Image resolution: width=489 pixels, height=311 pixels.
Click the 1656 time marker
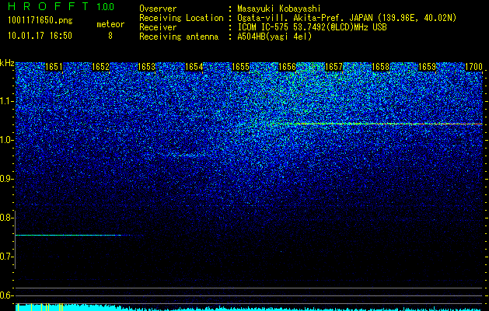click(287, 67)
